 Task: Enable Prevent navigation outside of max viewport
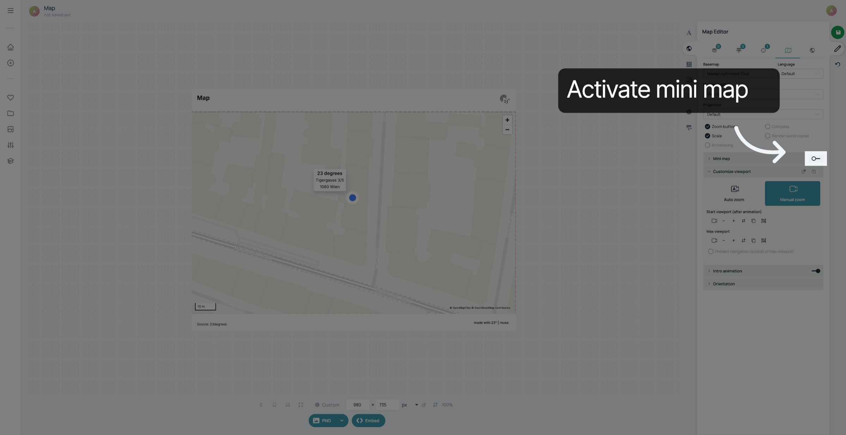711,251
